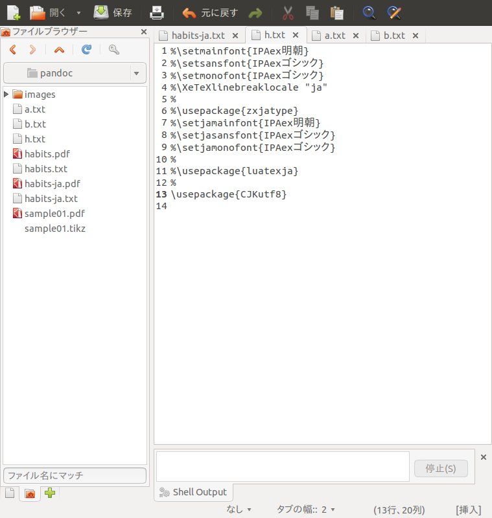This screenshot has width=492, height=518.
Task: Click the shell command input area
Action: click(283, 466)
